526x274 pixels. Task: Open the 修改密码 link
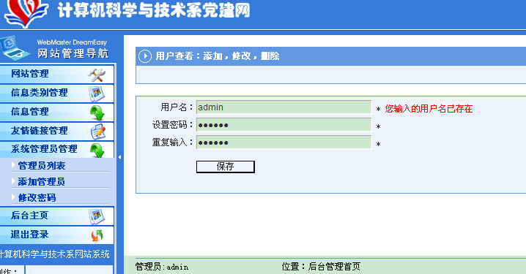click(37, 198)
